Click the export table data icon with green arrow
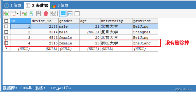The image size is (196, 93). click(6, 13)
